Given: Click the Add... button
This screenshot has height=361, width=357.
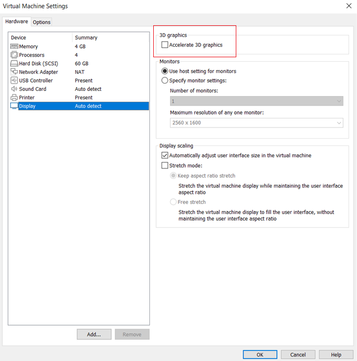Looking at the screenshot, I should coord(94,334).
